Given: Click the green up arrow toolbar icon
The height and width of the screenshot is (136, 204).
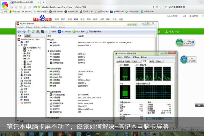Looking at the screenshot, I should (x=29, y=32).
